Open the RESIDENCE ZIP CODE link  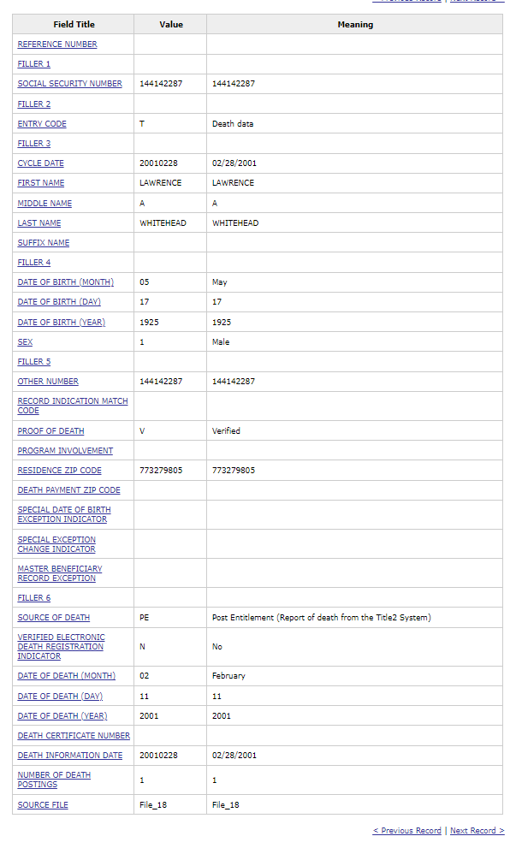click(x=60, y=471)
